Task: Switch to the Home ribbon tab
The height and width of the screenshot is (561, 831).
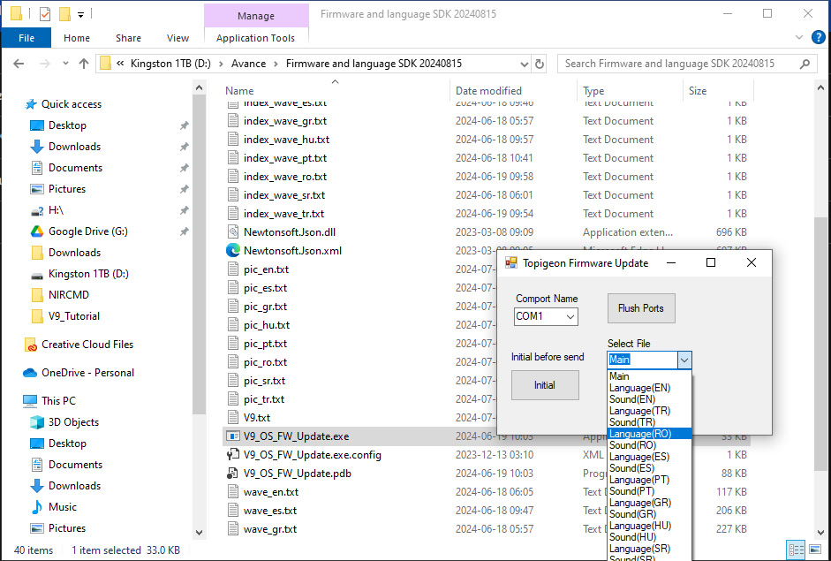Action: coord(77,38)
